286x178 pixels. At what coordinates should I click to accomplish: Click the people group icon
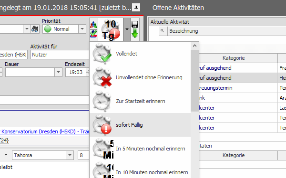(93, 25)
